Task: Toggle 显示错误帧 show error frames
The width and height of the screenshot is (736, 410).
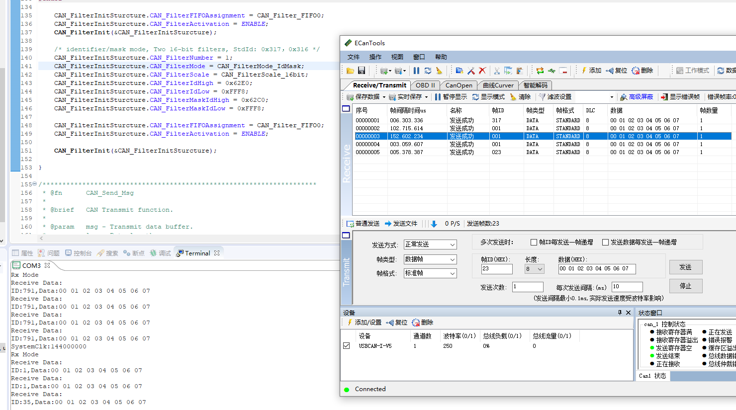Action: pyautogui.click(x=680, y=97)
